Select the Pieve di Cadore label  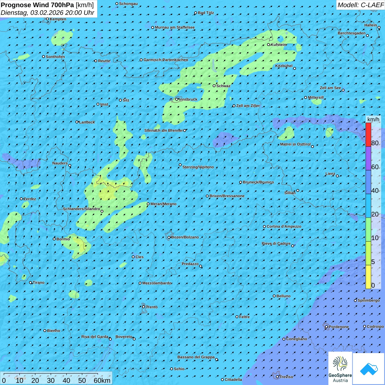(276, 243)
